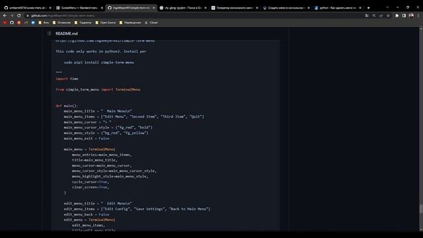This screenshot has height=238, width=423.
Task: Reload the current GitHub page
Action: click(x=19, y=16)
